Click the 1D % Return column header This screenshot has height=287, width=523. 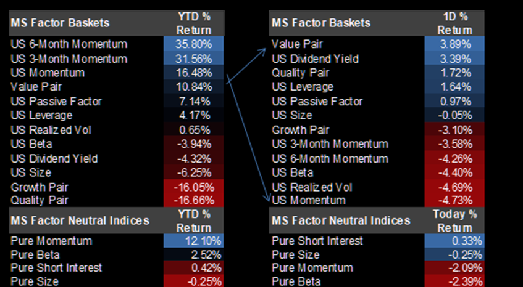click(x=454, y=23)
